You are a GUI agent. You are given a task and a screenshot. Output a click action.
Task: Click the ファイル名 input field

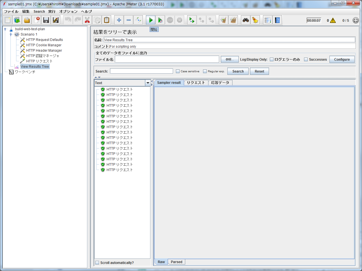tap(167, 59)
